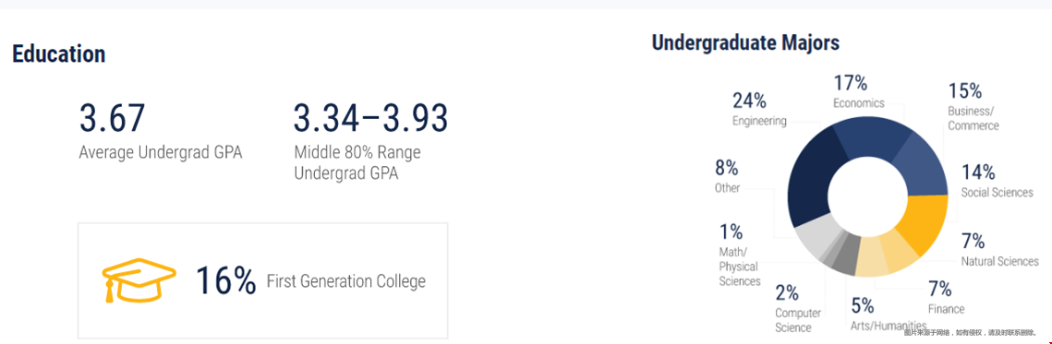1052x344 pixels.
Task: Click the Middle 80% Range Undergrad GPA caption
Action: pyautogui.click(x=357, y=163)
